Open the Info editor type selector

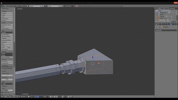tap(3, 6)
